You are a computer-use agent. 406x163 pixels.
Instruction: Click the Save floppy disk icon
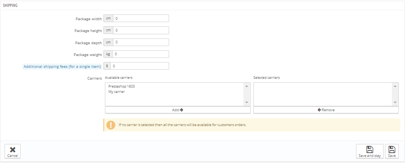[391, 149]
